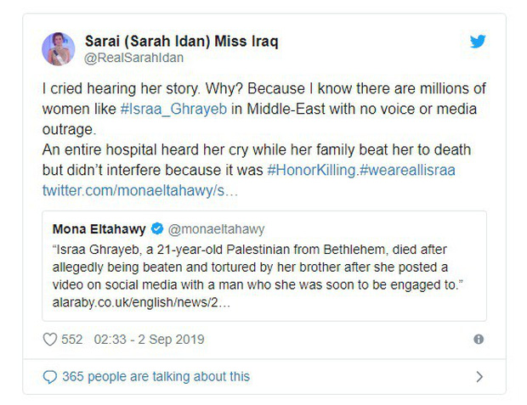Click Mona Eltahawy's verified badge
Screen dimensions: 527x405
[157, 228]
